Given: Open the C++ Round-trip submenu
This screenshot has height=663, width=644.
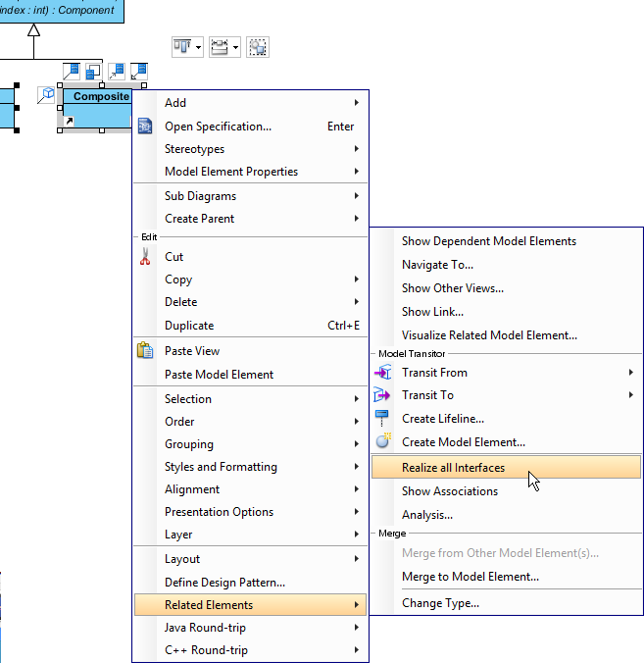Looking at the screenshot, I should click(250, 650).
